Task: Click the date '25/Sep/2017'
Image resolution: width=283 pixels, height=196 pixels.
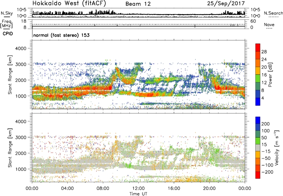Action: pos(226,4)
